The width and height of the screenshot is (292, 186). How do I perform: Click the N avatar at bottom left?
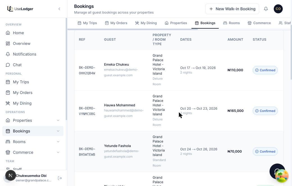point(10,175)
